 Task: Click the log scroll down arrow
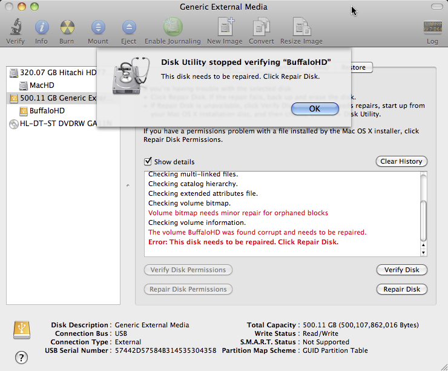[423, 253]
